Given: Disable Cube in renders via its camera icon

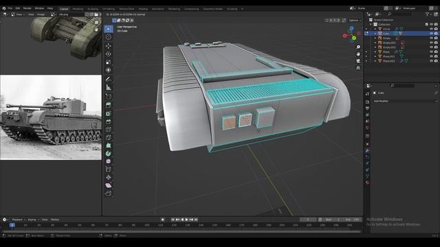Looking at the screenshot, I should (x=436, y=34).
